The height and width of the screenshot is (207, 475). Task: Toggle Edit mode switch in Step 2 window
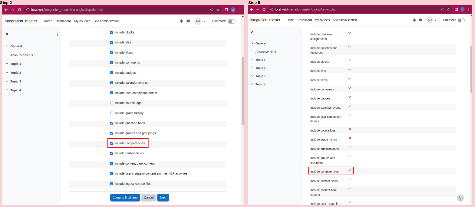point(232,21)
